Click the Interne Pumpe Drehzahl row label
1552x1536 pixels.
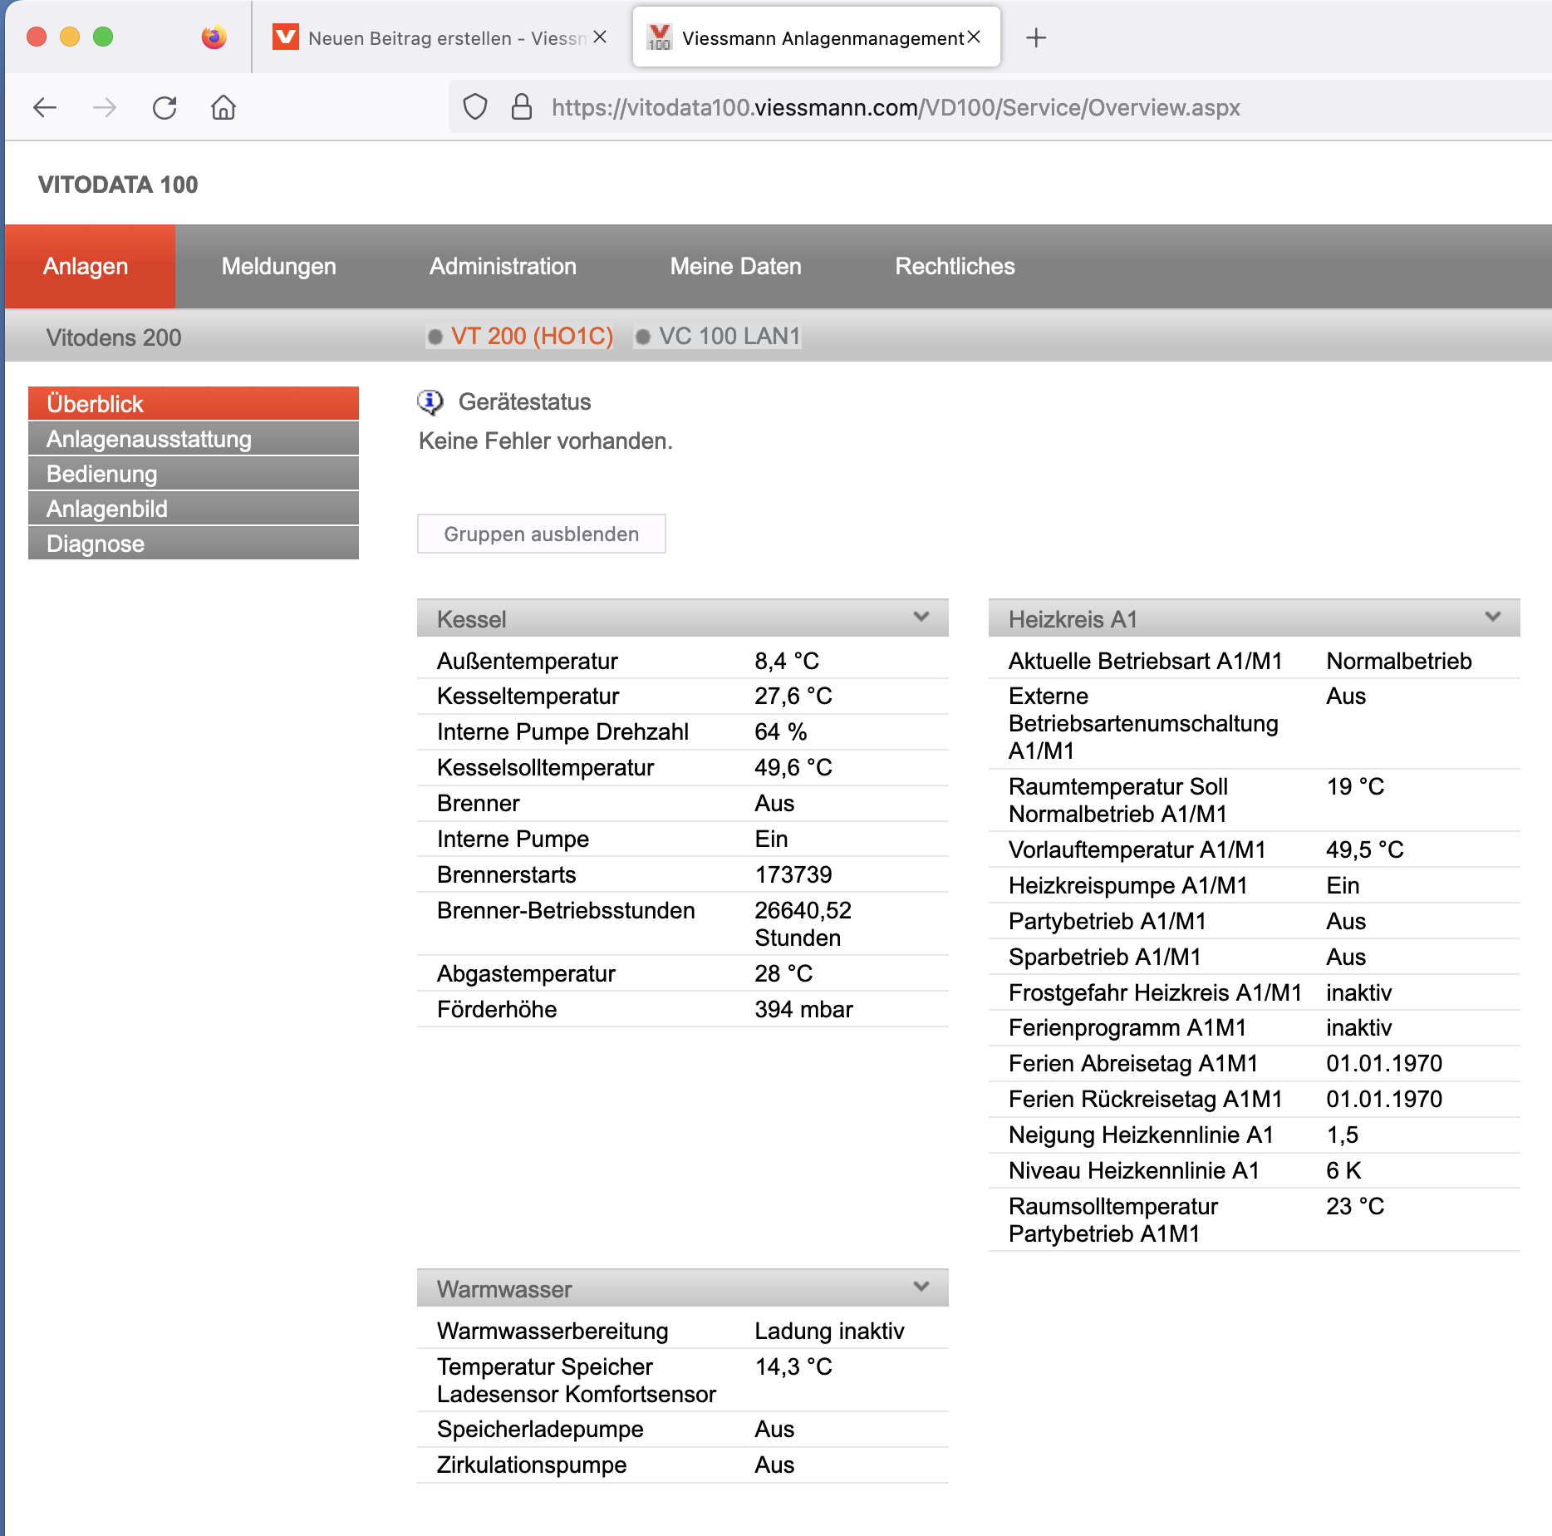[x=562, y=731]
